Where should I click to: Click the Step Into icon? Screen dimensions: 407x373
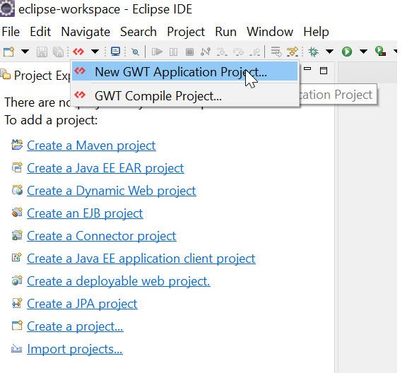click(222, 52)
